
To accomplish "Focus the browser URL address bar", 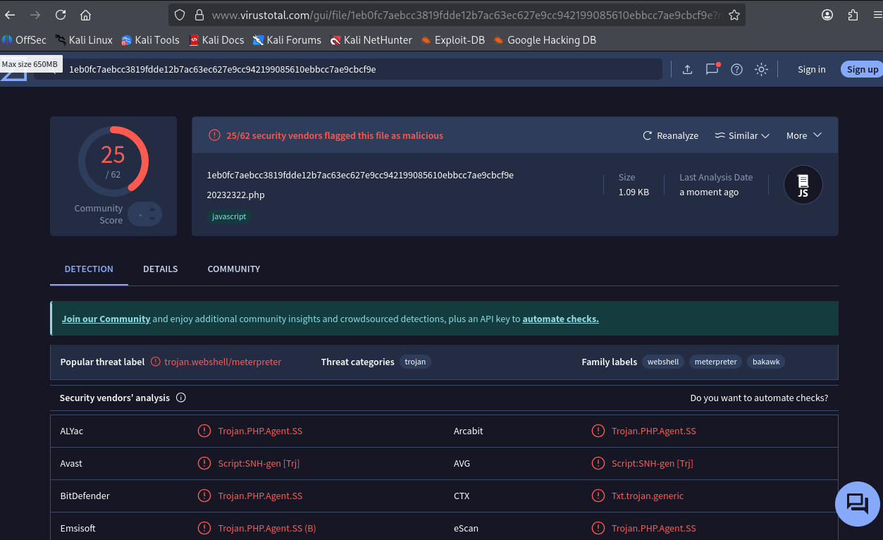I will (x=467, y=15).
